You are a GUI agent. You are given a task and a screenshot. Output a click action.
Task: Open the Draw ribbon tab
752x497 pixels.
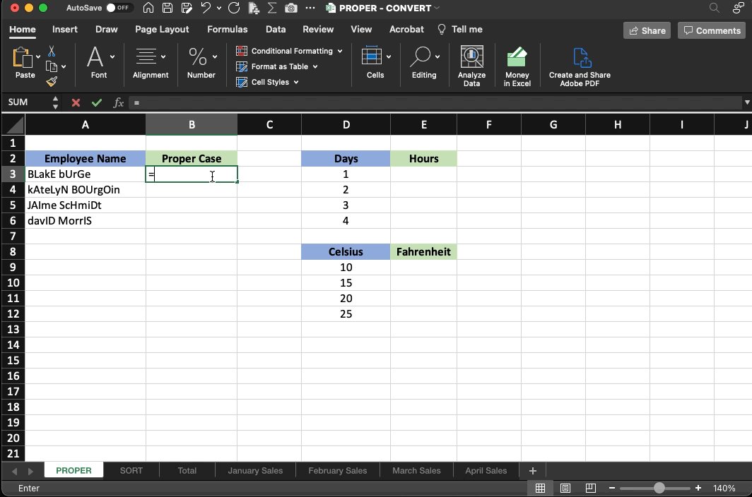[107, 29]
